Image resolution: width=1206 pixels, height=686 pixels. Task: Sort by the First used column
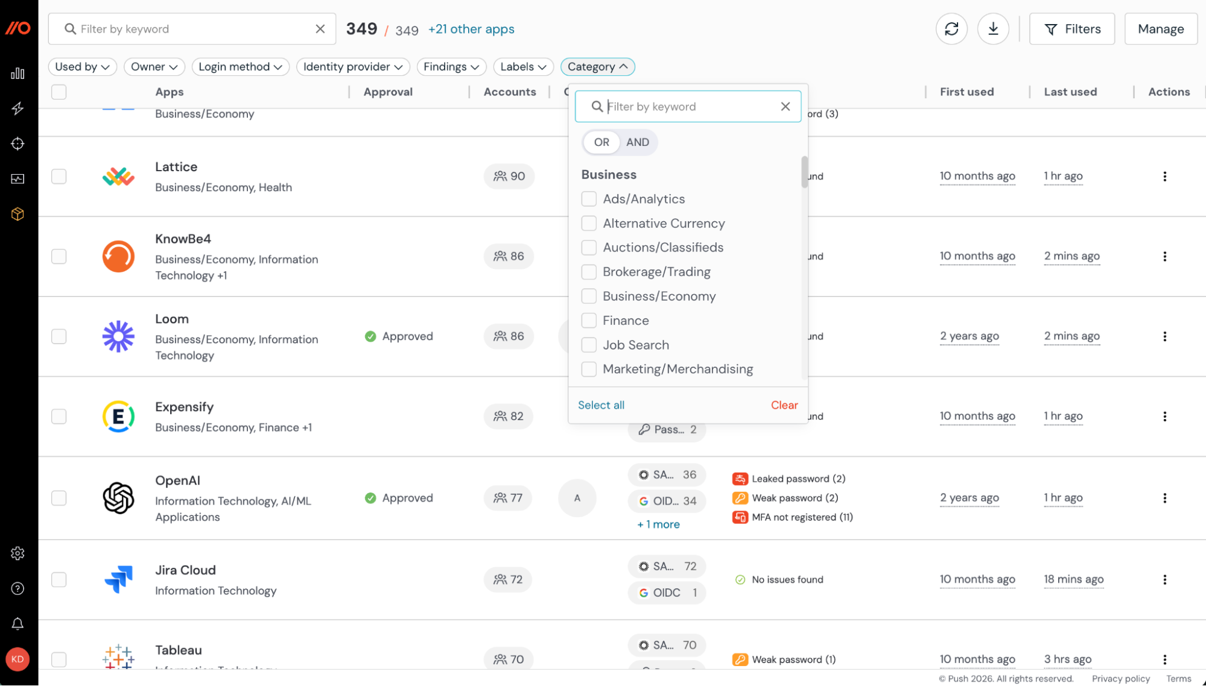pyautogui.click(x=966, y=92)
